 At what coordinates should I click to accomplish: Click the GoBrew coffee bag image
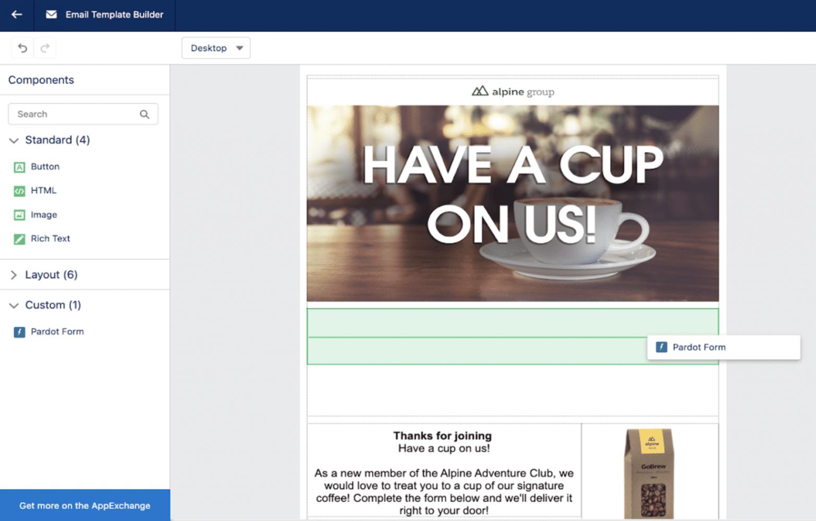(650, 473)
